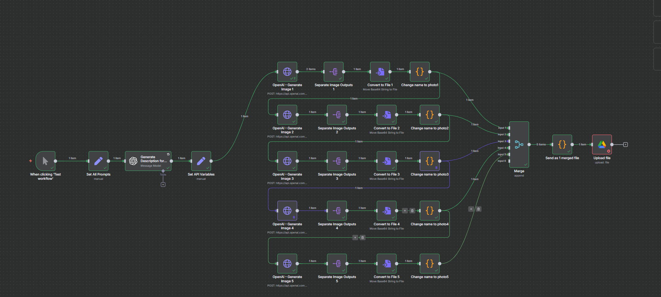The image size is (661, 297).
Task: Open the Google Drive Upload file node
Action: [x=602, y=144]
